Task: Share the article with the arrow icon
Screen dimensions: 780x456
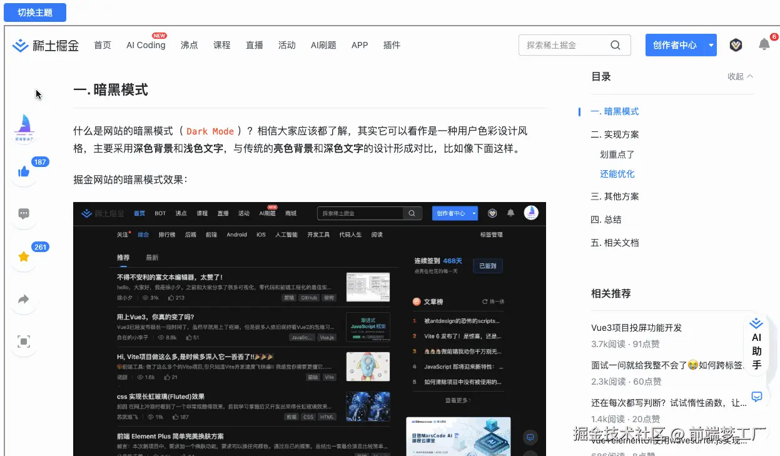Action: pos(24,299)
